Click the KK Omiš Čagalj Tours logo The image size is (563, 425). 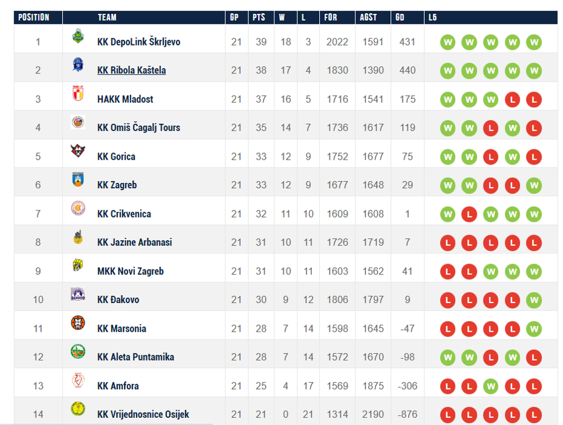(x=77, y=123)
